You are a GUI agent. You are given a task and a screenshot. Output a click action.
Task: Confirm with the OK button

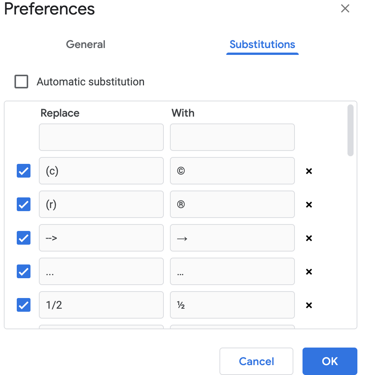330,361
